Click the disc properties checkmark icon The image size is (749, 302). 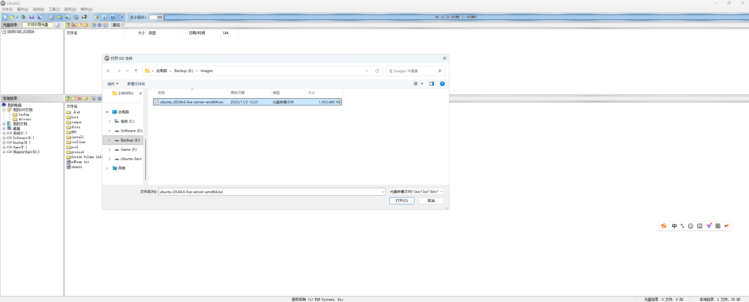click(58, 25)
